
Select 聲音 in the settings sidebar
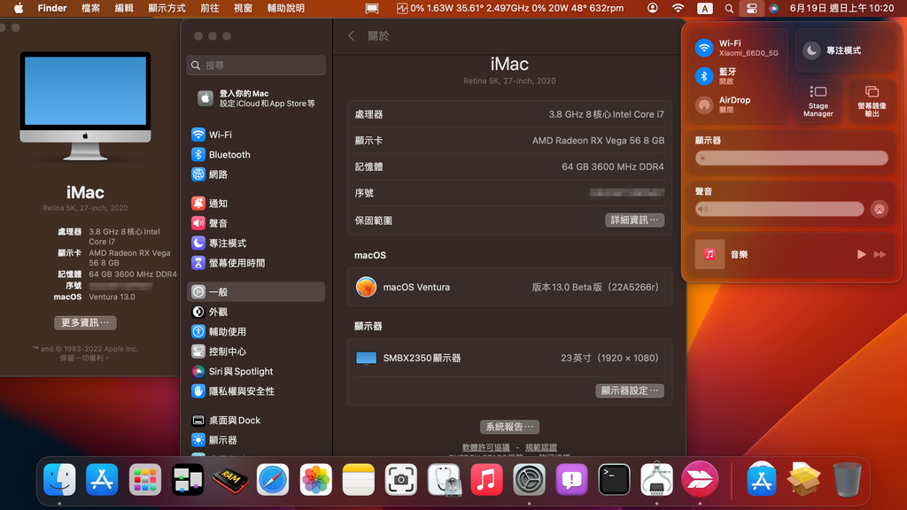click(x=256, y=223)
